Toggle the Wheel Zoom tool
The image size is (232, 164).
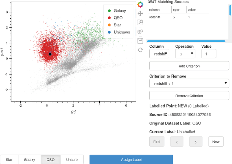point(141,32)
